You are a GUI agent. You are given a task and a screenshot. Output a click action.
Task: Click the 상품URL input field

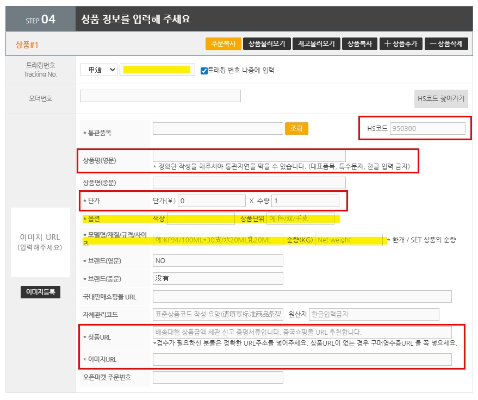(x=302, y=332)
